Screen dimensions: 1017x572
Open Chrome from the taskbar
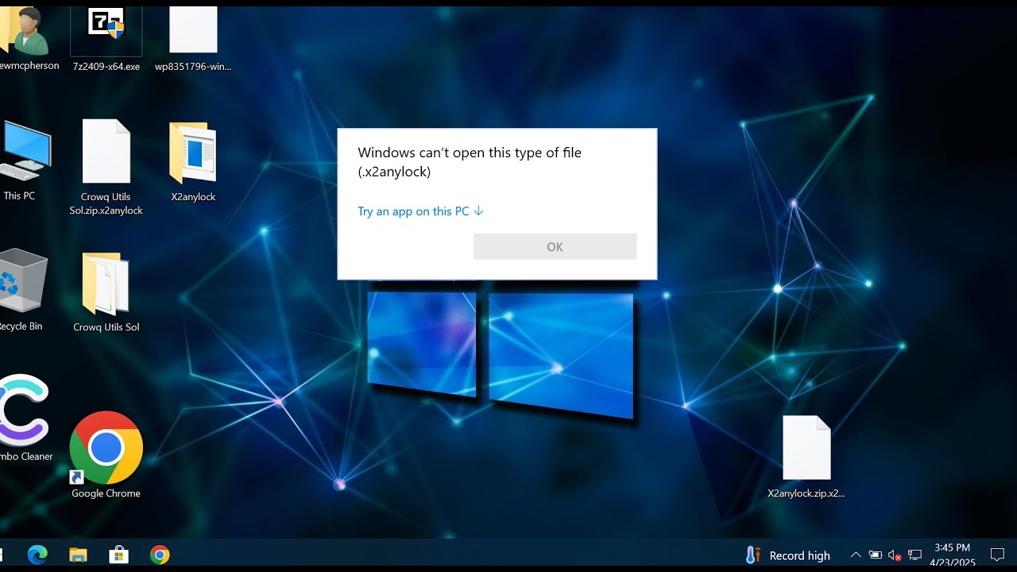coord(160,555)
